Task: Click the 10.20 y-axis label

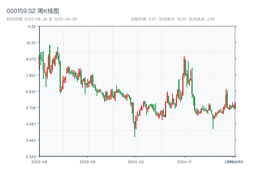Action: coord(32,43)
